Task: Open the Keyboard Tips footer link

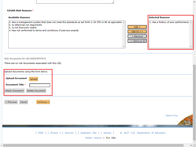Action: coord(89,133)
